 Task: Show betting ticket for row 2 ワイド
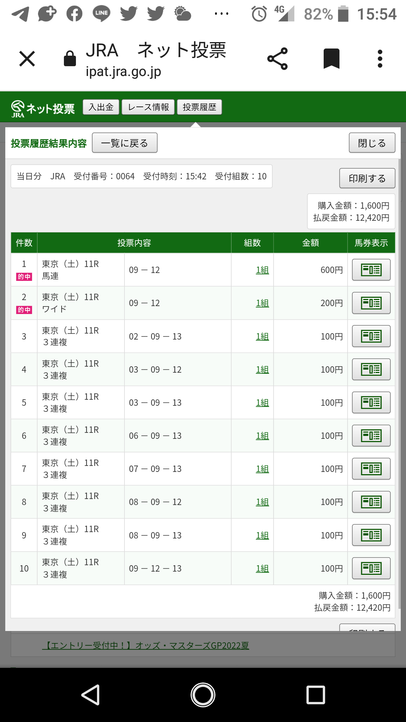pyautogui.click(x=371, y=303)
